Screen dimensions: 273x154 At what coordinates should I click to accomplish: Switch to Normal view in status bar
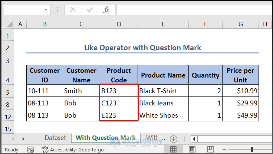point(173,150)
